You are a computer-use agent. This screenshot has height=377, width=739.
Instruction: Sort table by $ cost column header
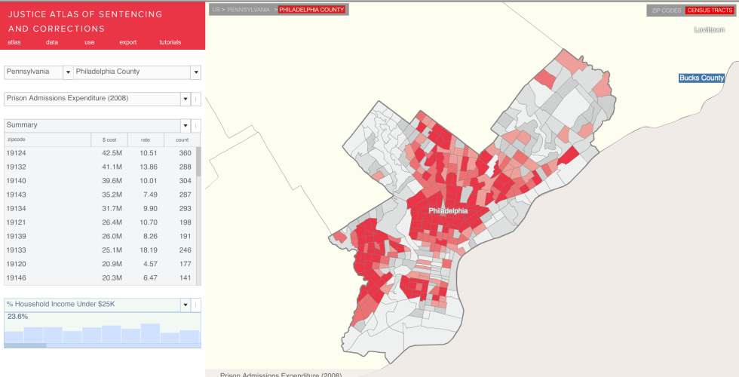pos(109,139)
